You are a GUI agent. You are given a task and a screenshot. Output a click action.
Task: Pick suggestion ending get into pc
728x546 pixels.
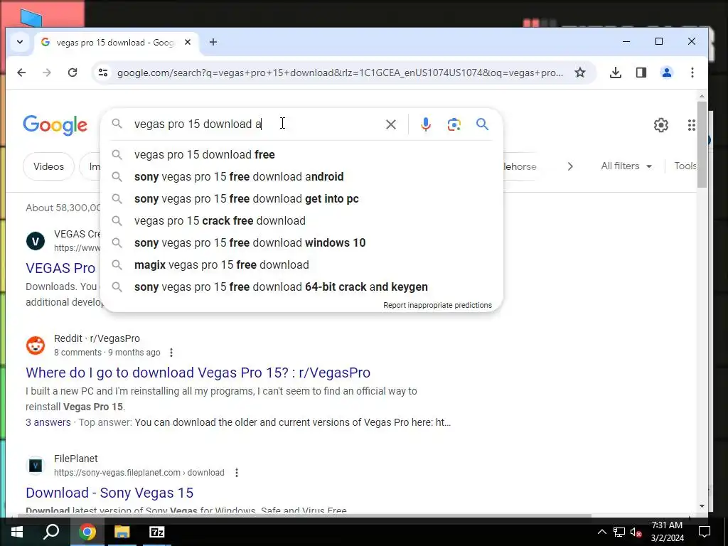coord(301,199)
